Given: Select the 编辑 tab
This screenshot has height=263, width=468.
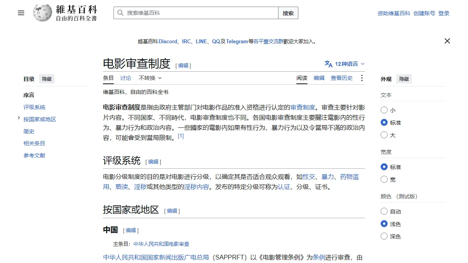Looking at the screenshot, I should 319,78.
